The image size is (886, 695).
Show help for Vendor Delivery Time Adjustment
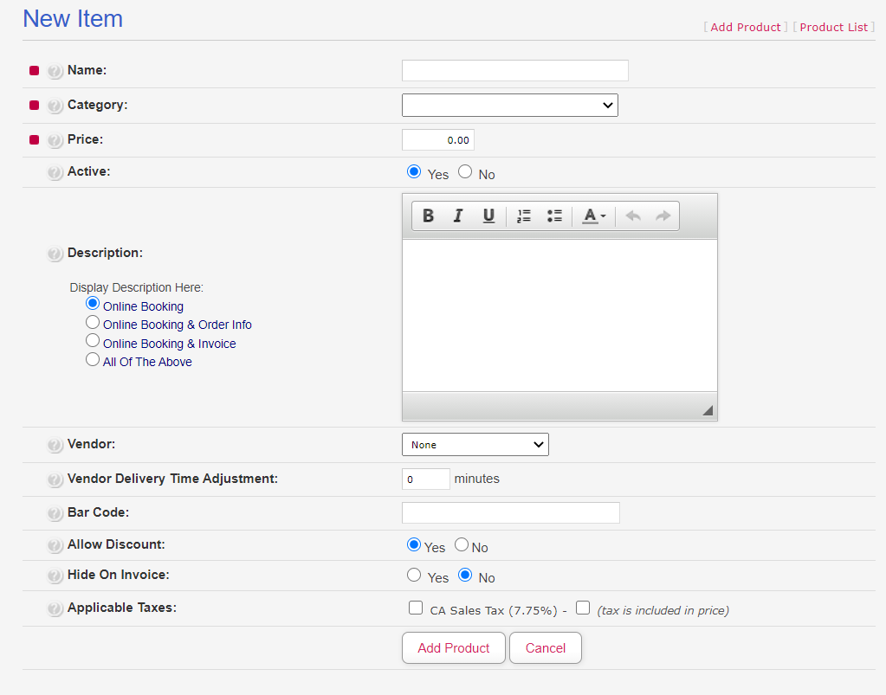point(55,479)
